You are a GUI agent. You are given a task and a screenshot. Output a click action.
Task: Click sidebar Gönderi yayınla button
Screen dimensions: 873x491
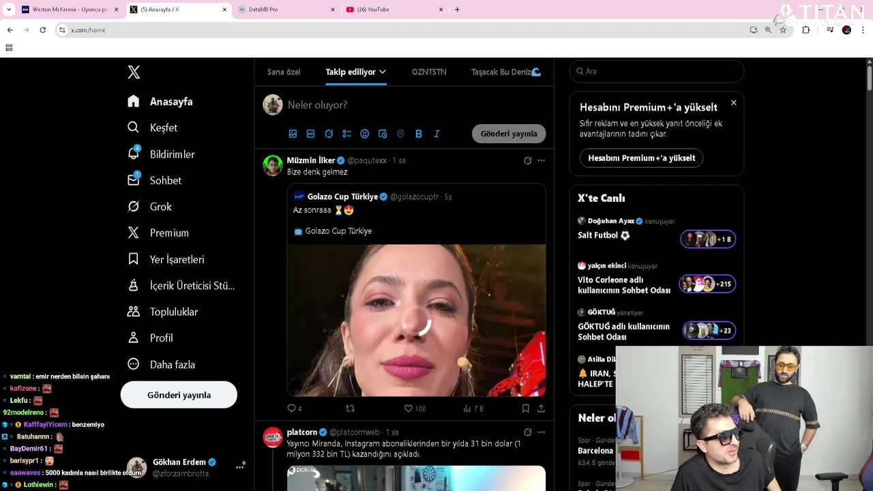coord(179,395)
